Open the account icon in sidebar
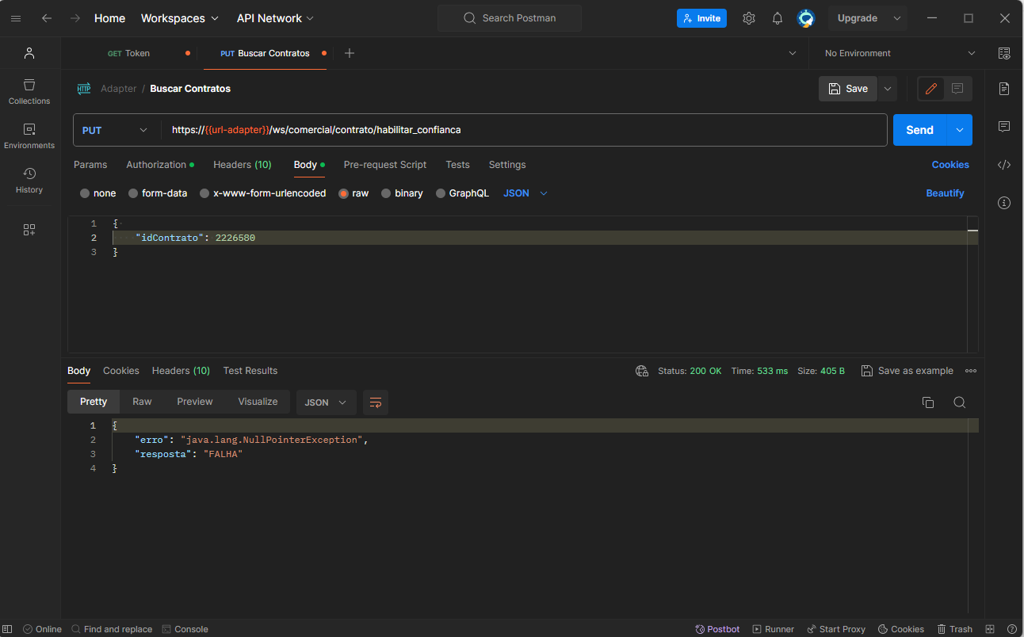 29,53
